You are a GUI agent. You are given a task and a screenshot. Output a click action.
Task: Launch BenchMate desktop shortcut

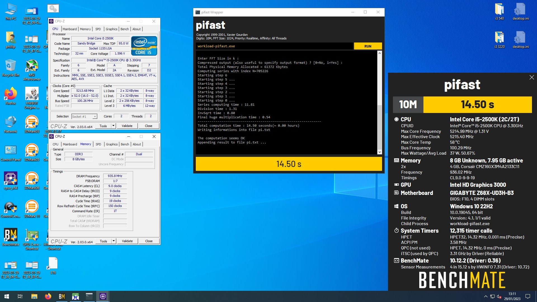[11, 238]
